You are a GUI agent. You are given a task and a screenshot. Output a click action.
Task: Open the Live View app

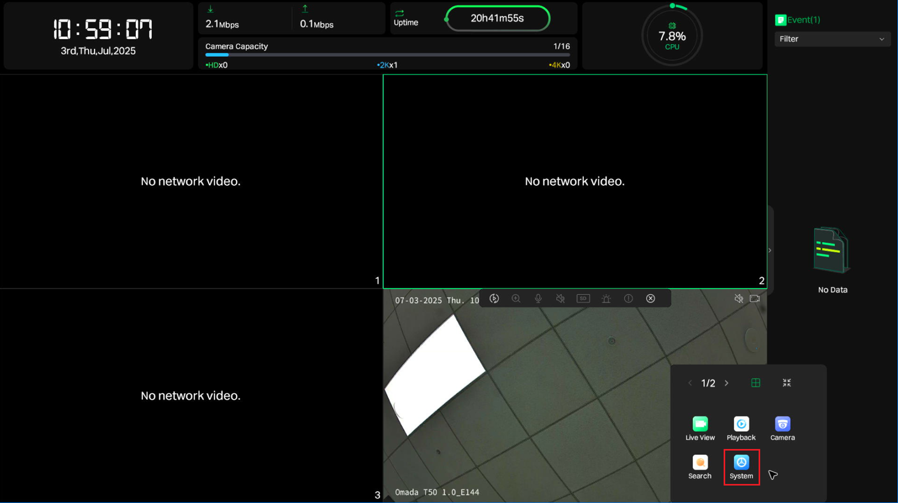(x=700, y=429)
